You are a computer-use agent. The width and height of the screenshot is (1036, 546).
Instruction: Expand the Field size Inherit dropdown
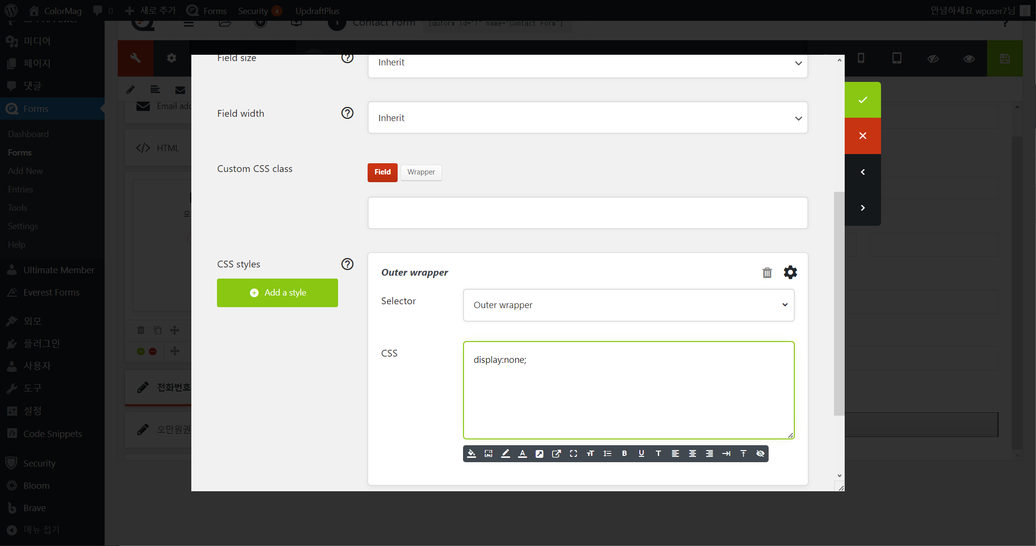click(588, 63)
